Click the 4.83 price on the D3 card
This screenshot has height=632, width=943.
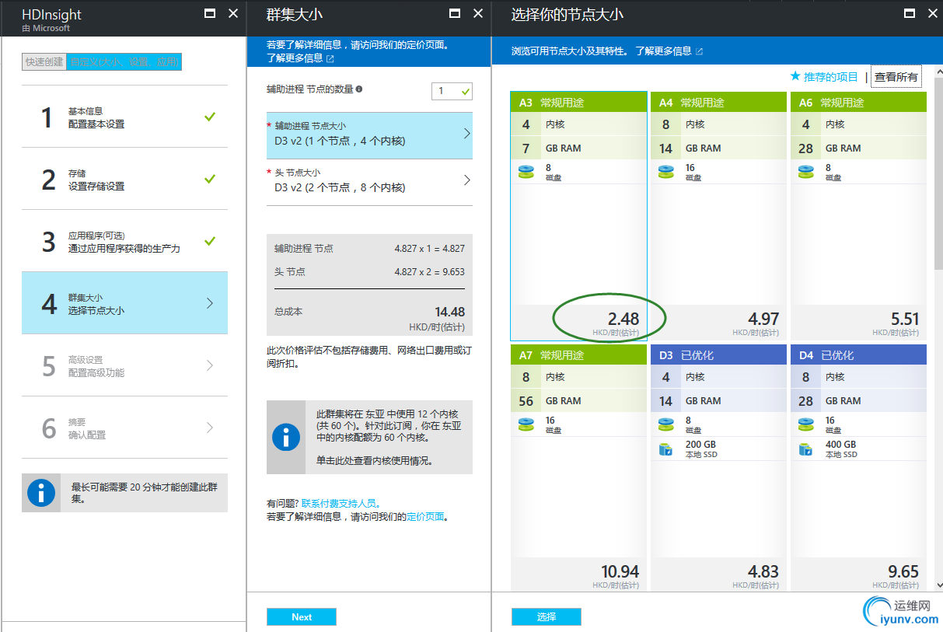763,571
